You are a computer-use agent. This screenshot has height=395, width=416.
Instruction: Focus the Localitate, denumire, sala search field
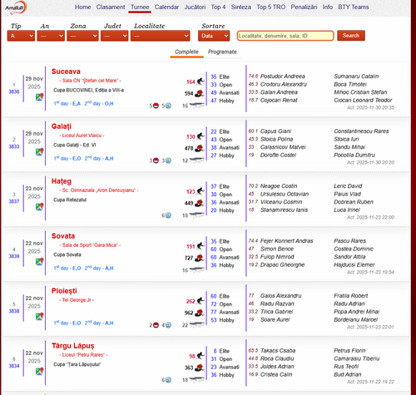[285, 36]
